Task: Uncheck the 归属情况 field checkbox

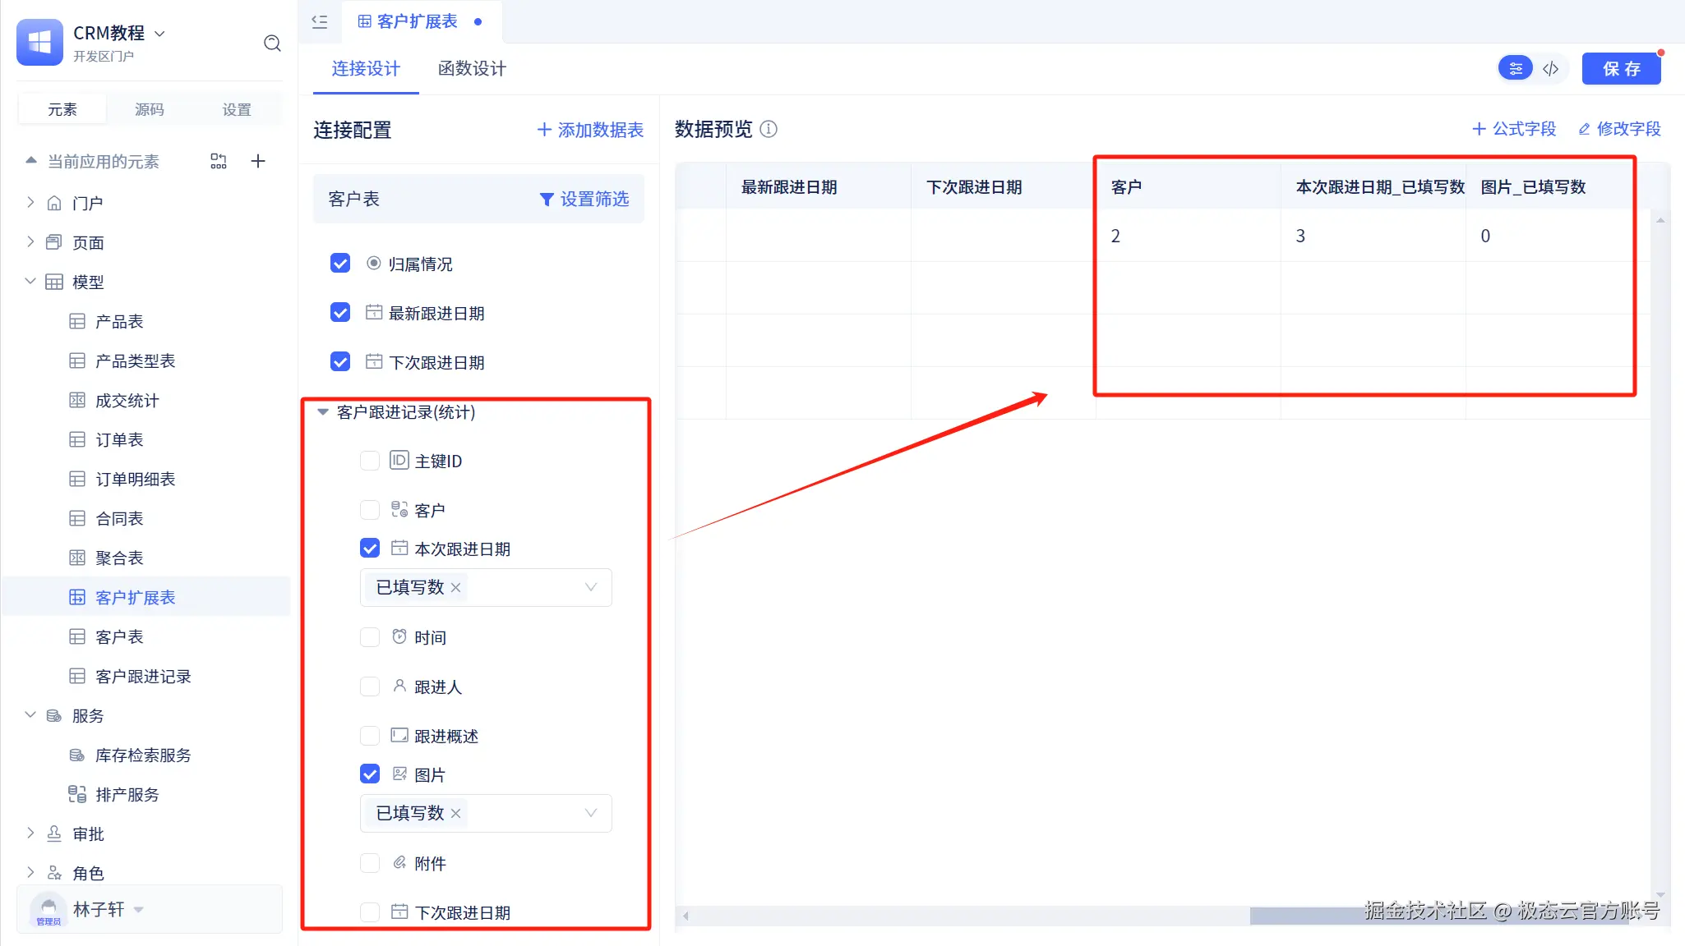Action: click(x=340, y=264)
